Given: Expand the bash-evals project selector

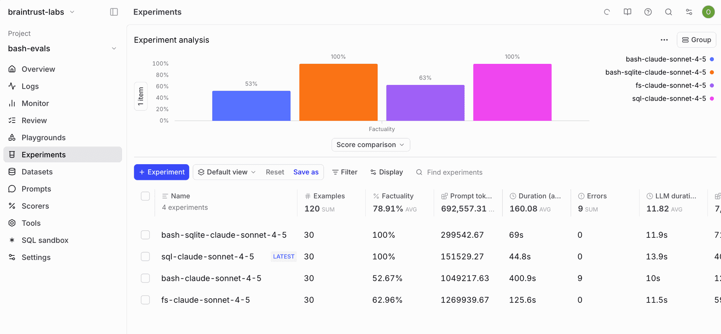Looking at the screenshot, I should [62, 48].
